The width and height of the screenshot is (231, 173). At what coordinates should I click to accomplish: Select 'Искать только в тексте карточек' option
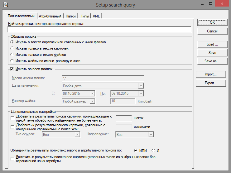12,48
